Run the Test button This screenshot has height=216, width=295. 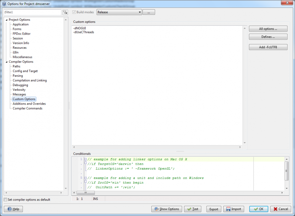[193, 209]
